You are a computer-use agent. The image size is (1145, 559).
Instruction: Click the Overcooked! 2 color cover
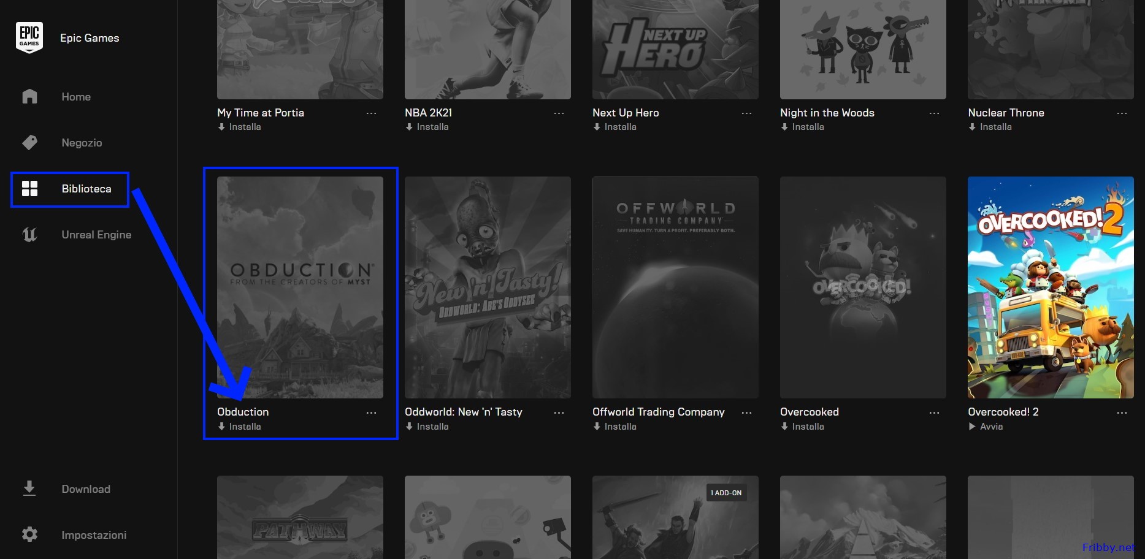pos(1051,287)
